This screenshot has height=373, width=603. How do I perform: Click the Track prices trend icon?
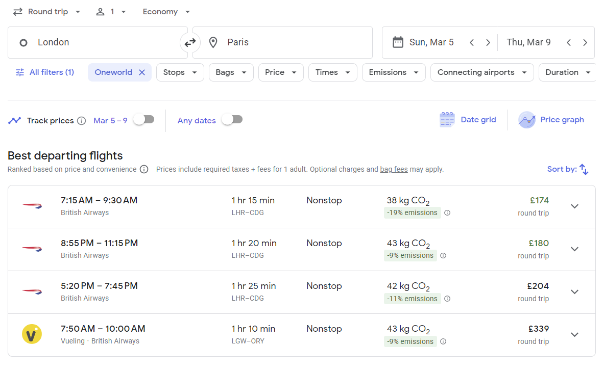(15, 120)
